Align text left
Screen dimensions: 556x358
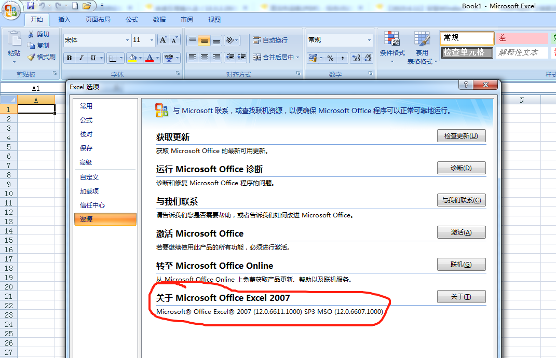(x=193, y=58)
